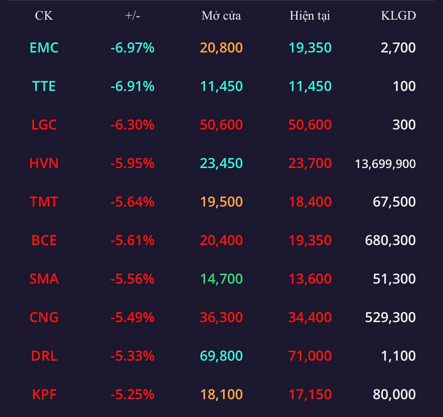This screenshot has width=443, height=417.
Task: Open the KPF stock ticker
Action: (44, 395)
